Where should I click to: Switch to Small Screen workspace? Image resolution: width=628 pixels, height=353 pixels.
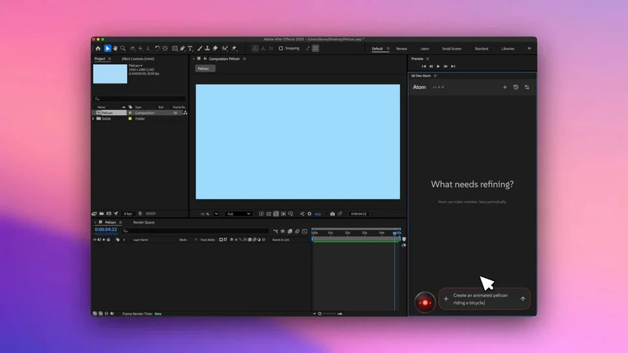(x=452, y=49)
